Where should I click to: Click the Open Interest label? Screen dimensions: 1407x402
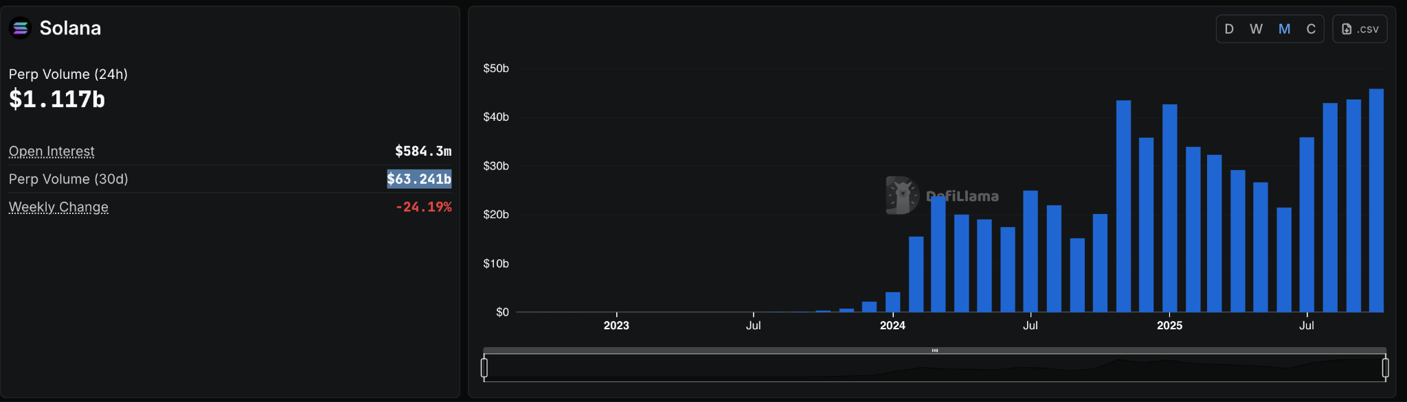point(52,151)
